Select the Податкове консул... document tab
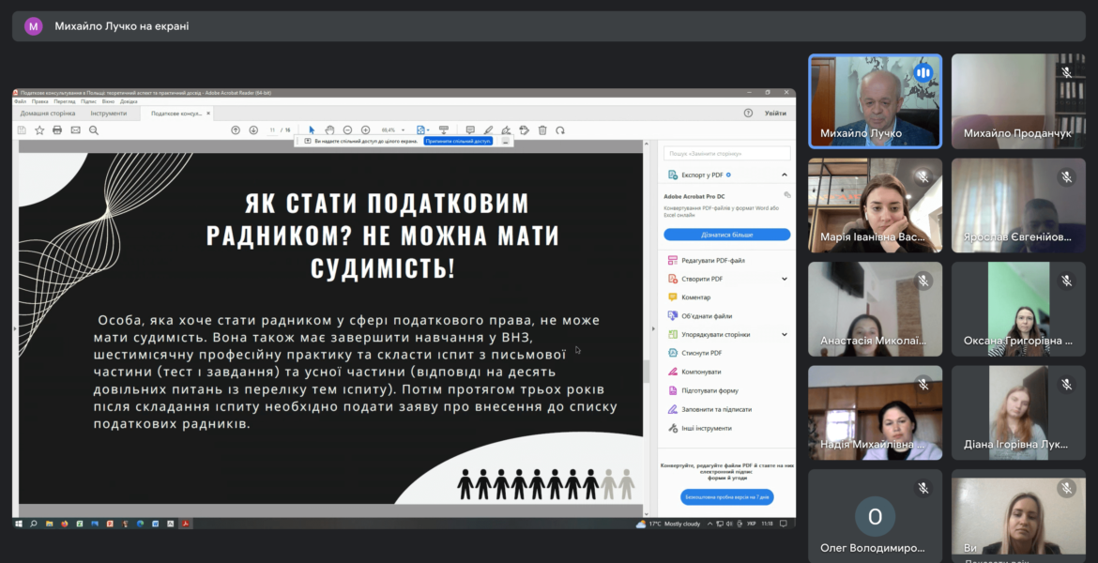This screenshot has height=563, width=1098. click(x=175, y=113)
